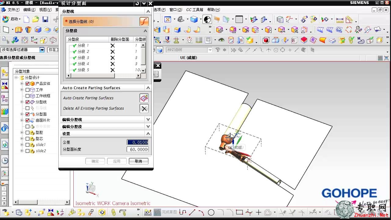Check the 型腔 checkbox
The width and height of the screenshot is (391, 220).
(x=27, y=133)
